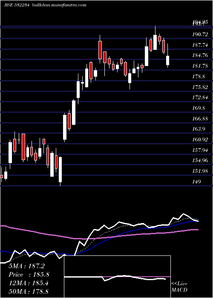Image resolution: width=213 pixels, height=298 pixels.
Task: Click the 12MA : 185.4 readout
Action: (x=28, y=283)
